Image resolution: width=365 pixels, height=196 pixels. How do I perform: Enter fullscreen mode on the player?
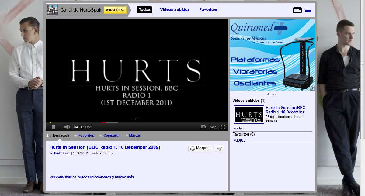[x=223, y=127]
